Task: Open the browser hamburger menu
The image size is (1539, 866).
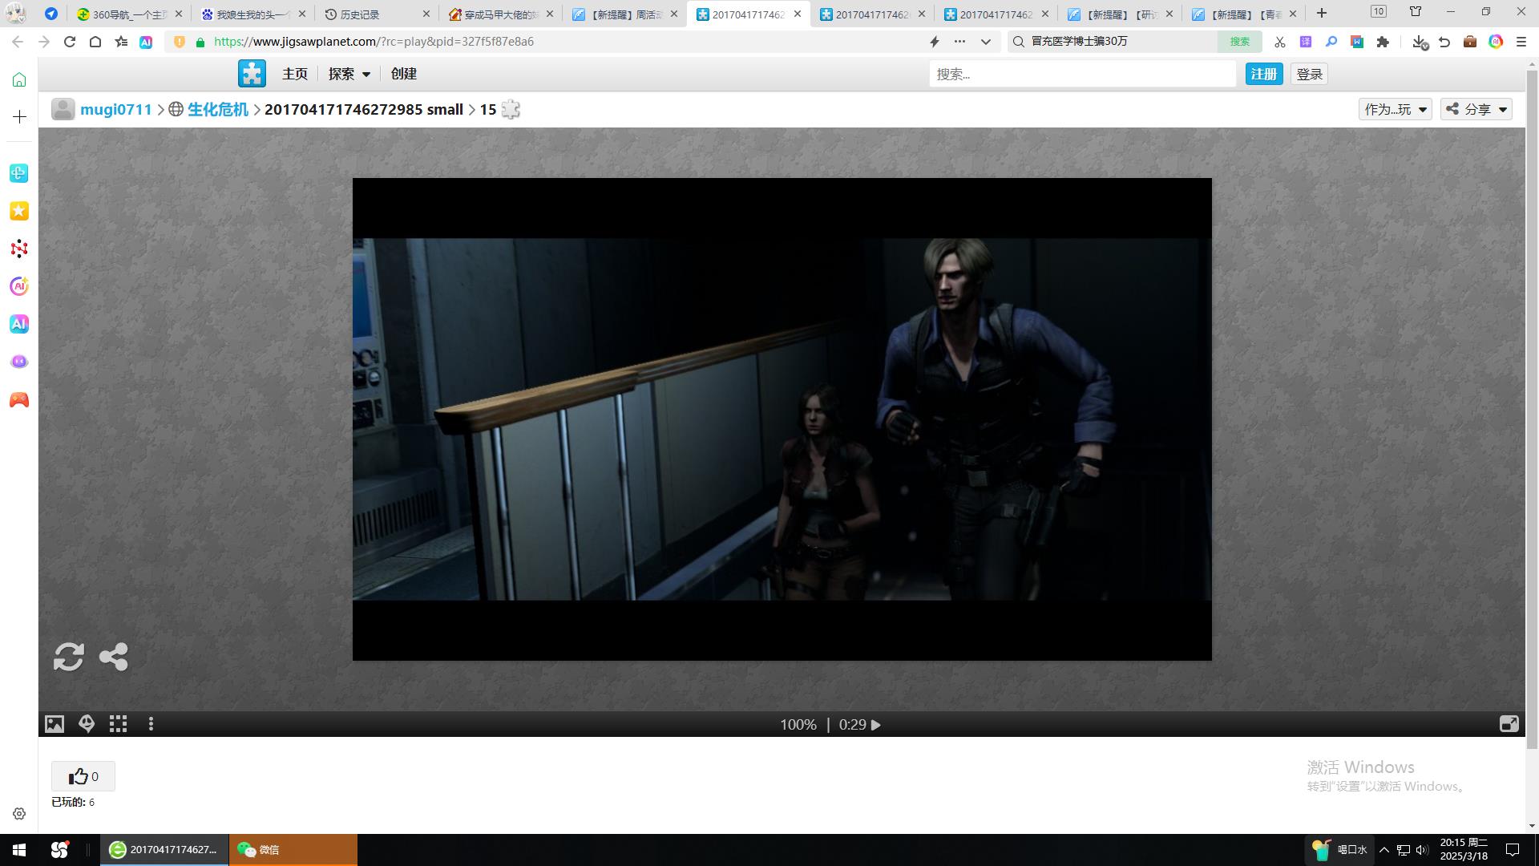Action: (1521, 42)
